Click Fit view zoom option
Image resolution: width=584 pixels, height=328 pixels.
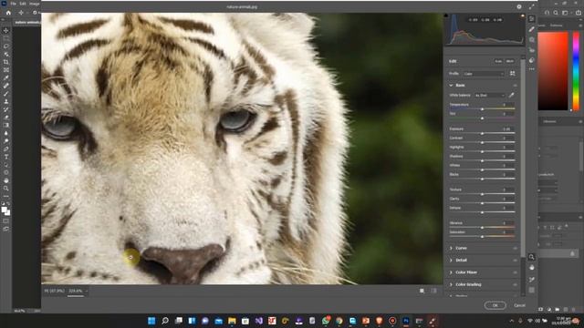coord(55,291)
